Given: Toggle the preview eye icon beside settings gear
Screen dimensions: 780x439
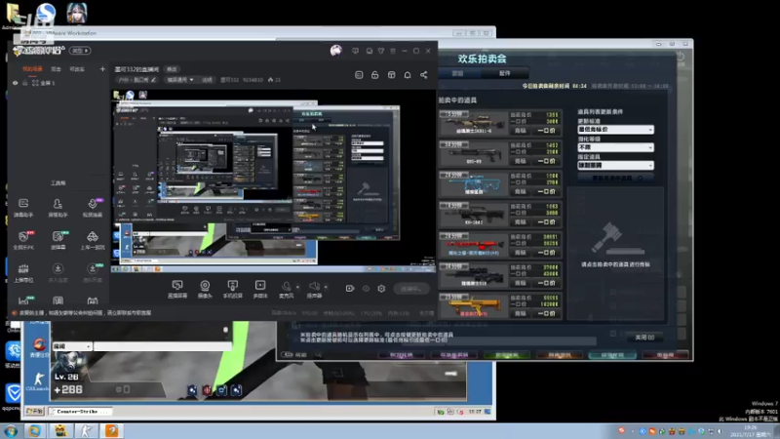Looking at the screenshot, I should pos(366,289).
